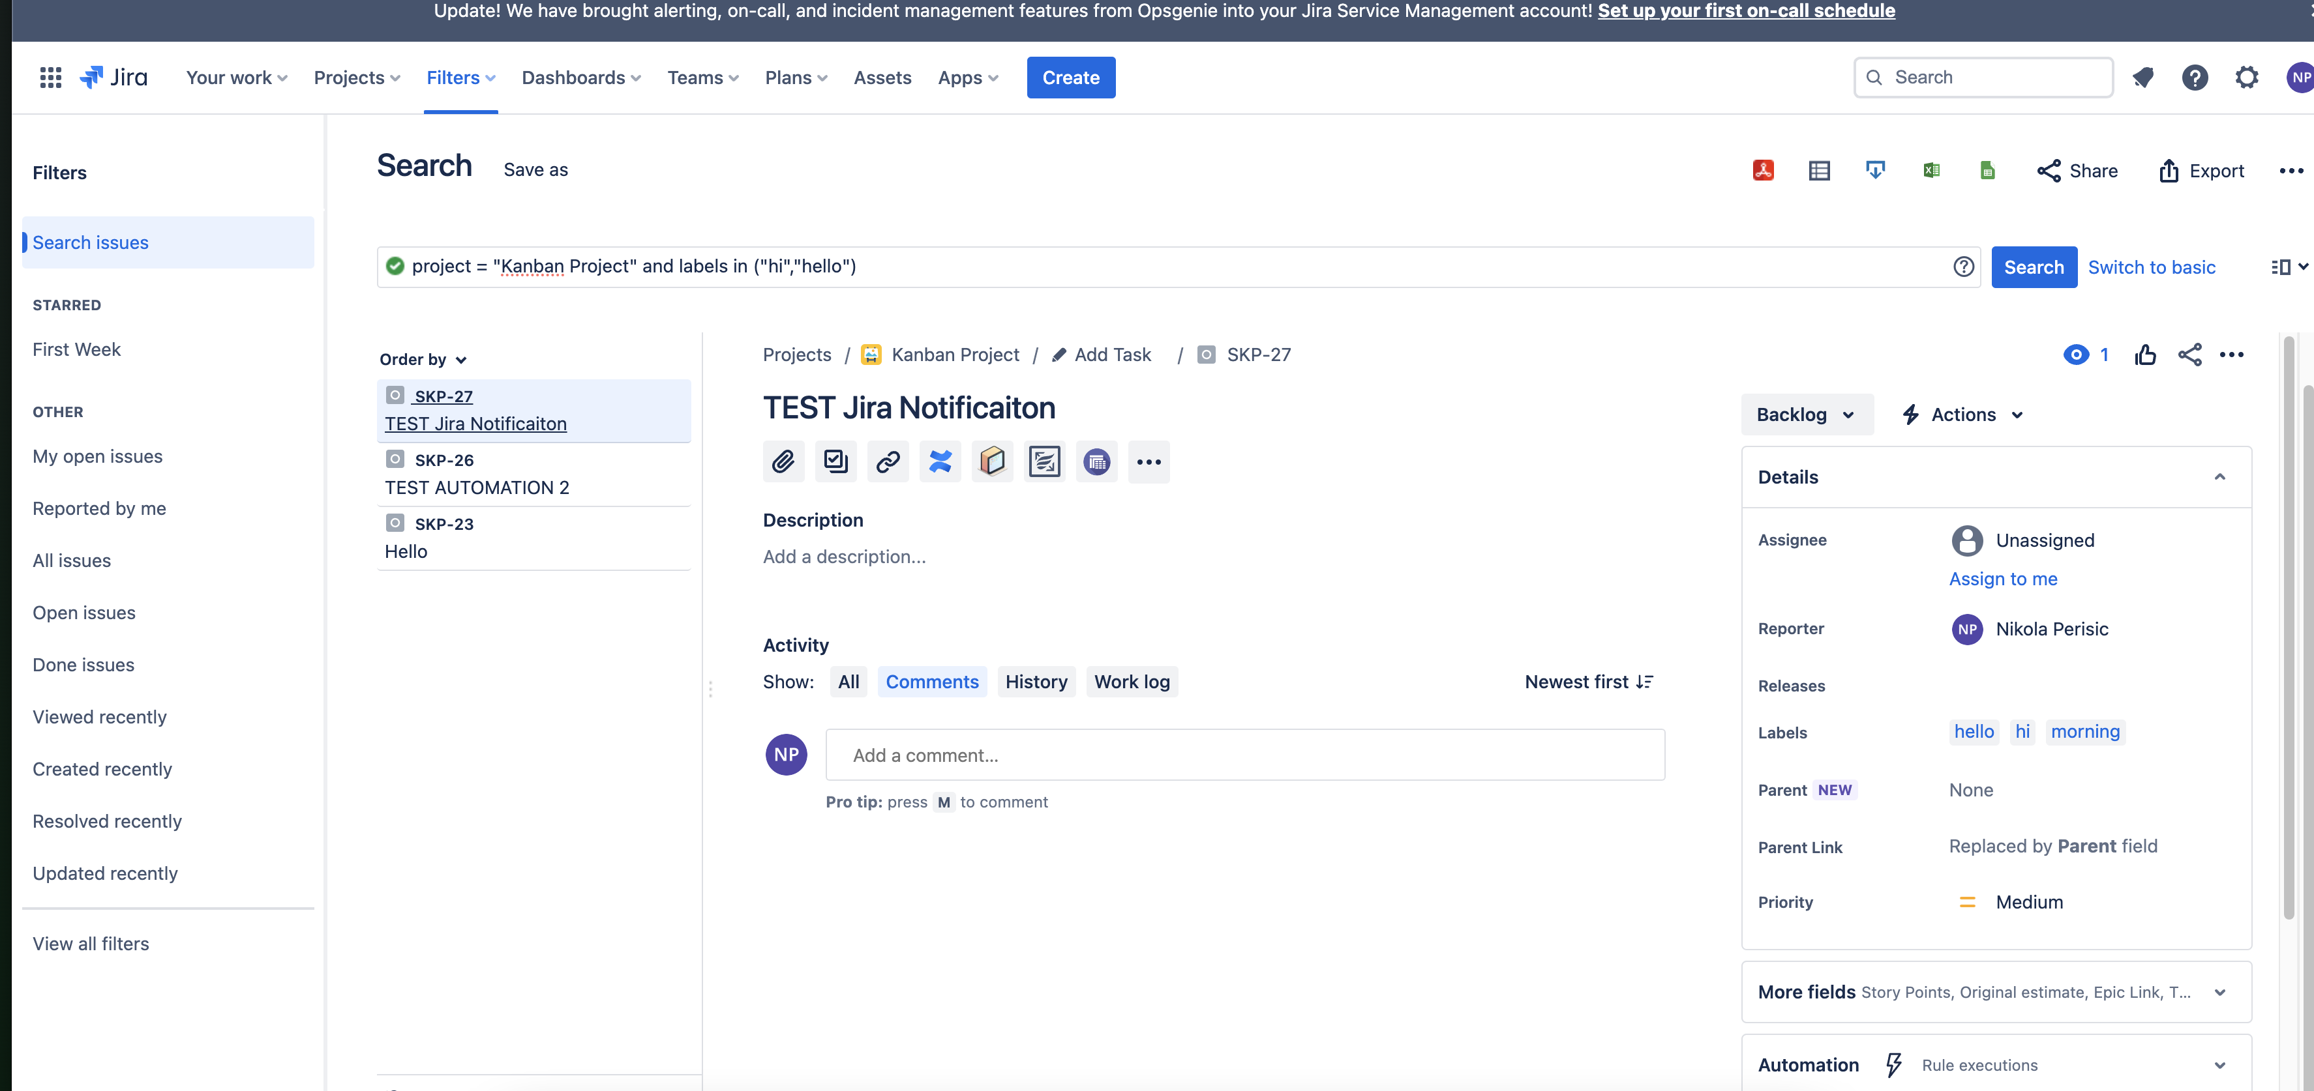Expand the More fields section
This screenshot has height=1091, width=2314.
pos(1994,992)
